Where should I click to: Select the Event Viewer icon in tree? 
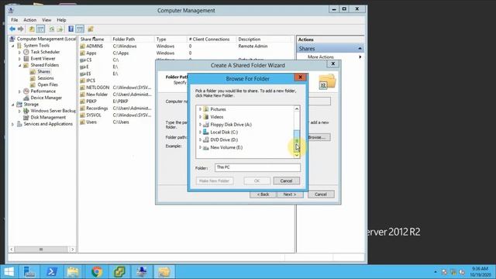(x=26, y=59)
